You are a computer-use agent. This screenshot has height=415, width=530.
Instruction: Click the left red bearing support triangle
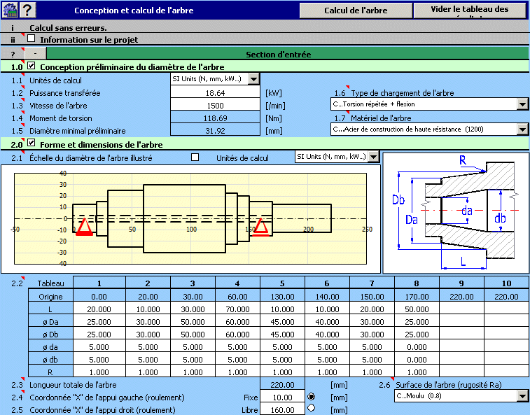click(x=84, y=227)
